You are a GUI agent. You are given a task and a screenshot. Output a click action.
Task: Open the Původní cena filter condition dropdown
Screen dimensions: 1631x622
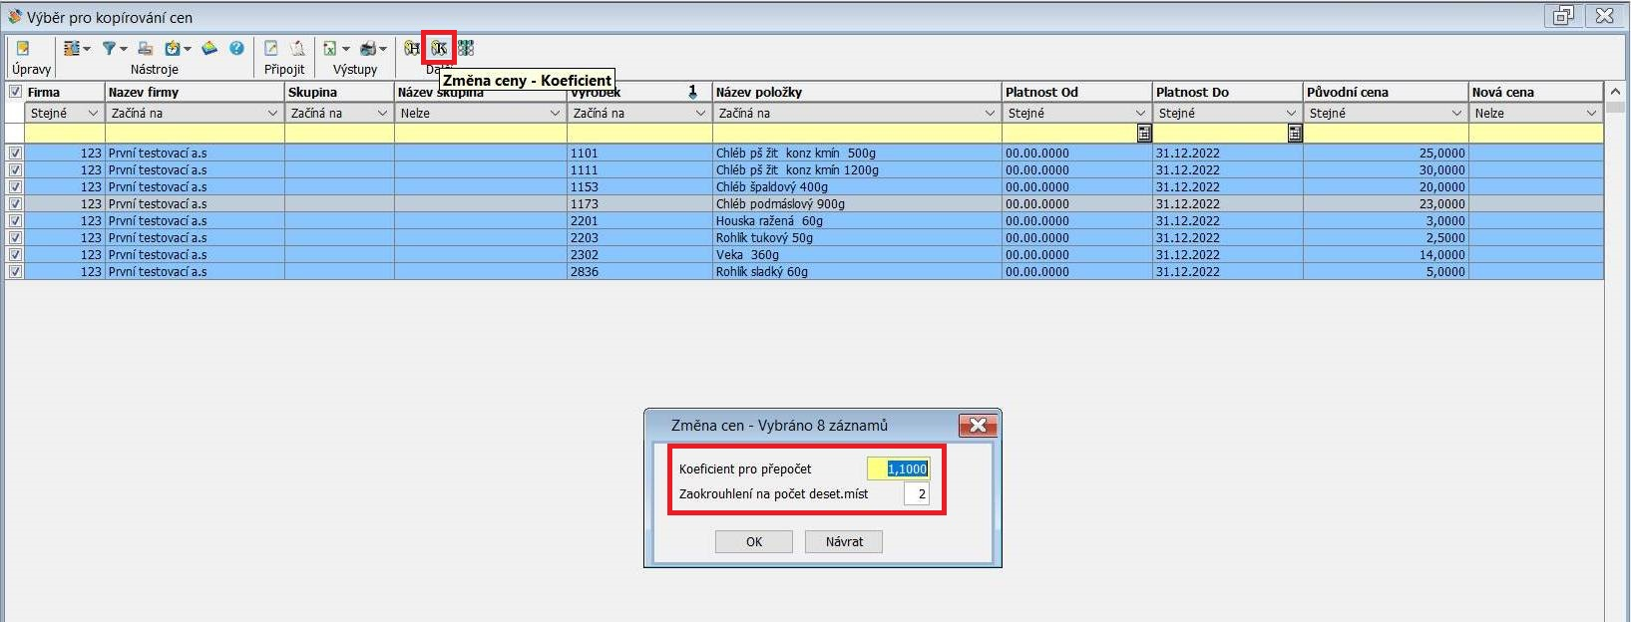(x=1456, y=114)
